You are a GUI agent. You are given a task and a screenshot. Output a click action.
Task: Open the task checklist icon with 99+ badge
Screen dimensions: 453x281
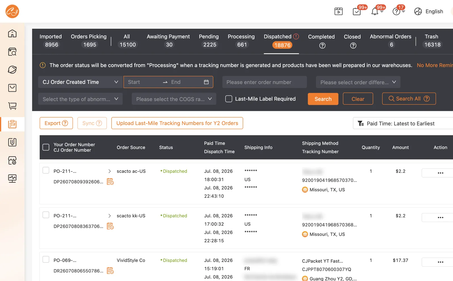pyautogui.click(x=357, y=12)
